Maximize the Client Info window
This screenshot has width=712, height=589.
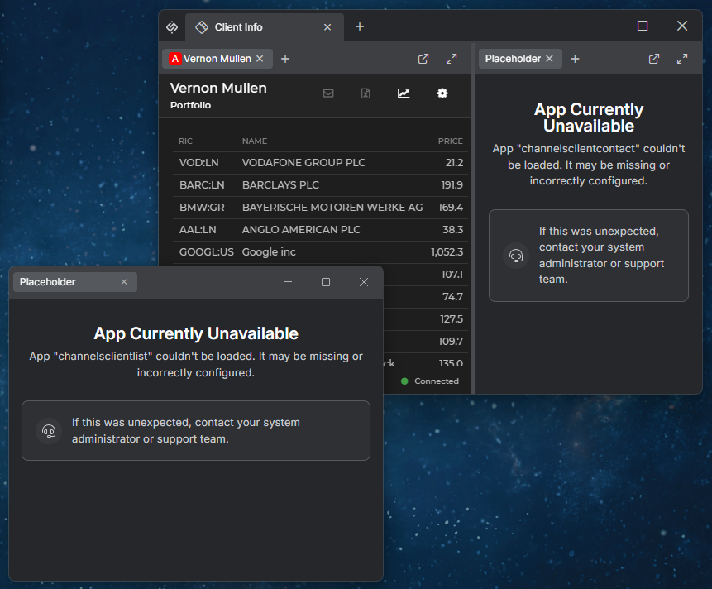coord(643,26)
